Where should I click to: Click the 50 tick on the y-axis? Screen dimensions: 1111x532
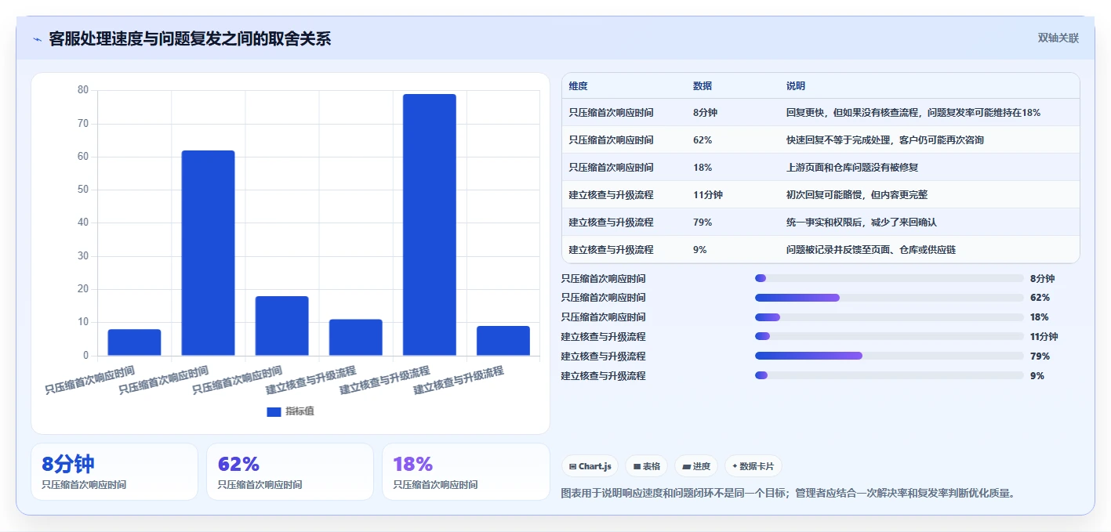pyautogui.click(x=83, y=190)
